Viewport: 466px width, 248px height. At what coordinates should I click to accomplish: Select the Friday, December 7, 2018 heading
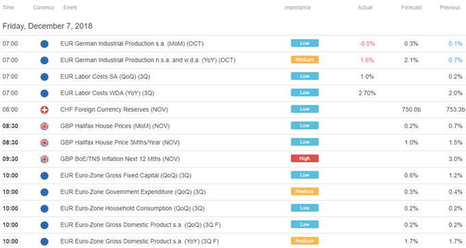47,26
